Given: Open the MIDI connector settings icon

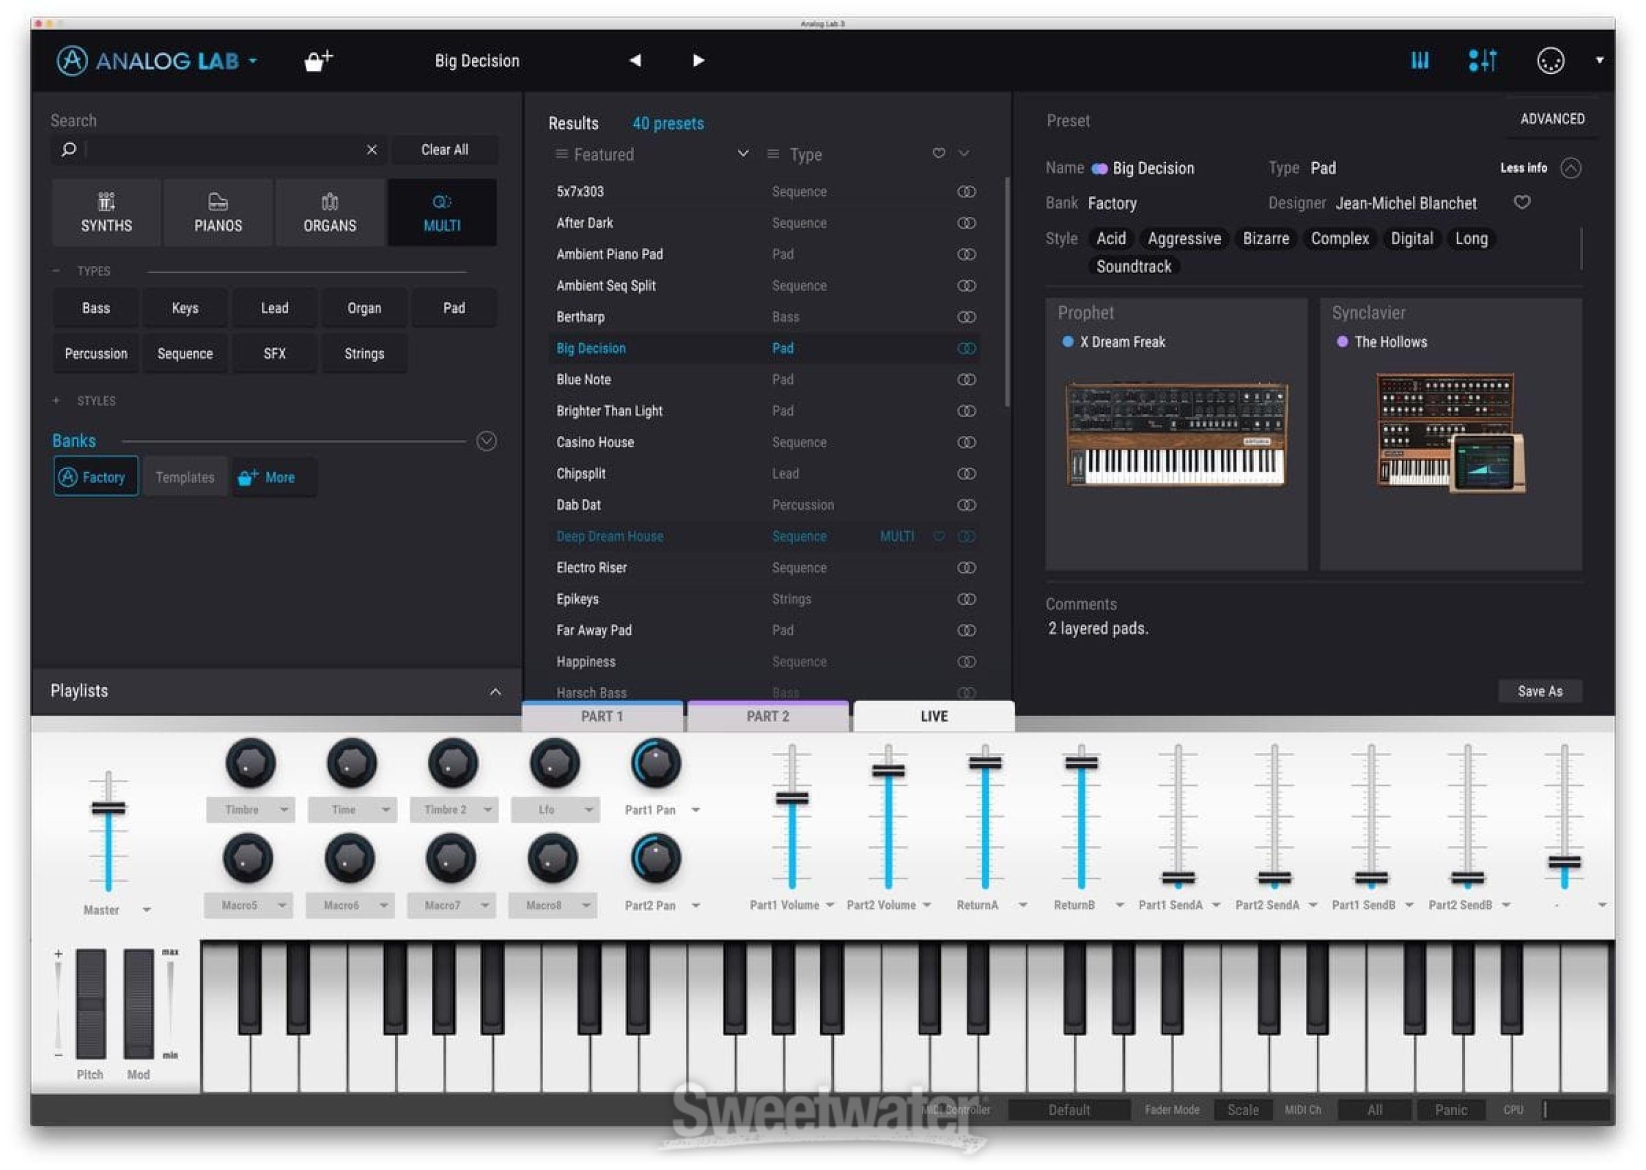Looking at the screenshot, I should pyautogui.click(x=1550, y=60).
